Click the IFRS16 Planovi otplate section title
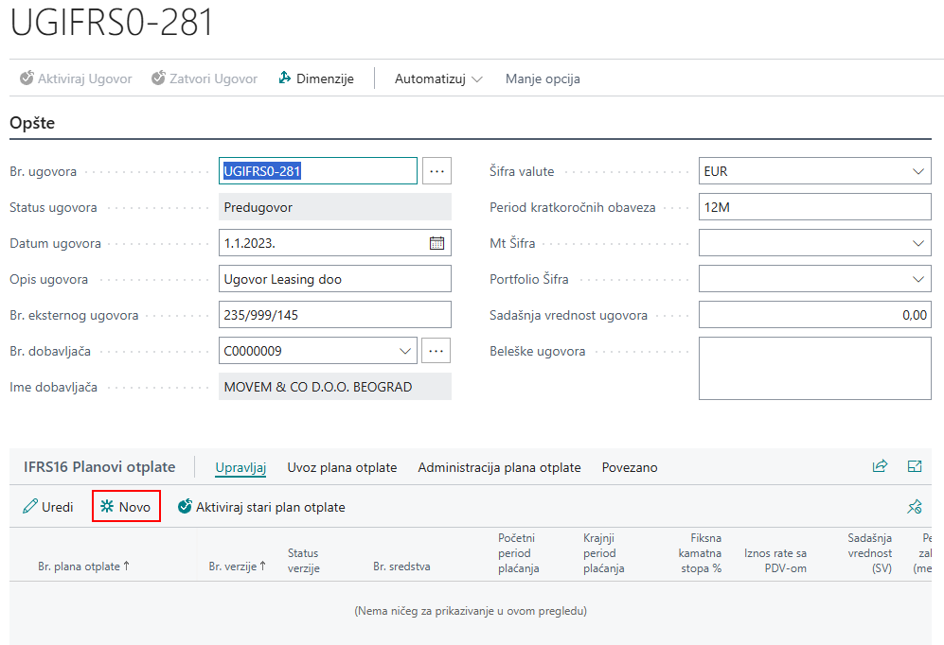The width and height of the screenshot is (944, 645). coord(99,467)
